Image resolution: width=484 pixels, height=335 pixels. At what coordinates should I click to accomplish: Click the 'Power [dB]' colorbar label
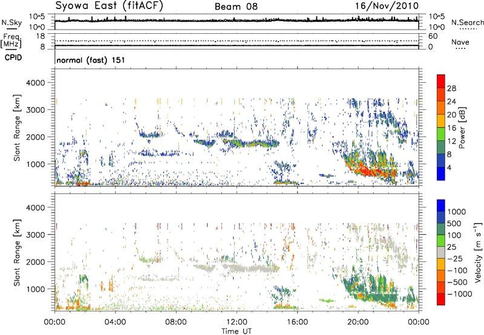coord(462,128)
